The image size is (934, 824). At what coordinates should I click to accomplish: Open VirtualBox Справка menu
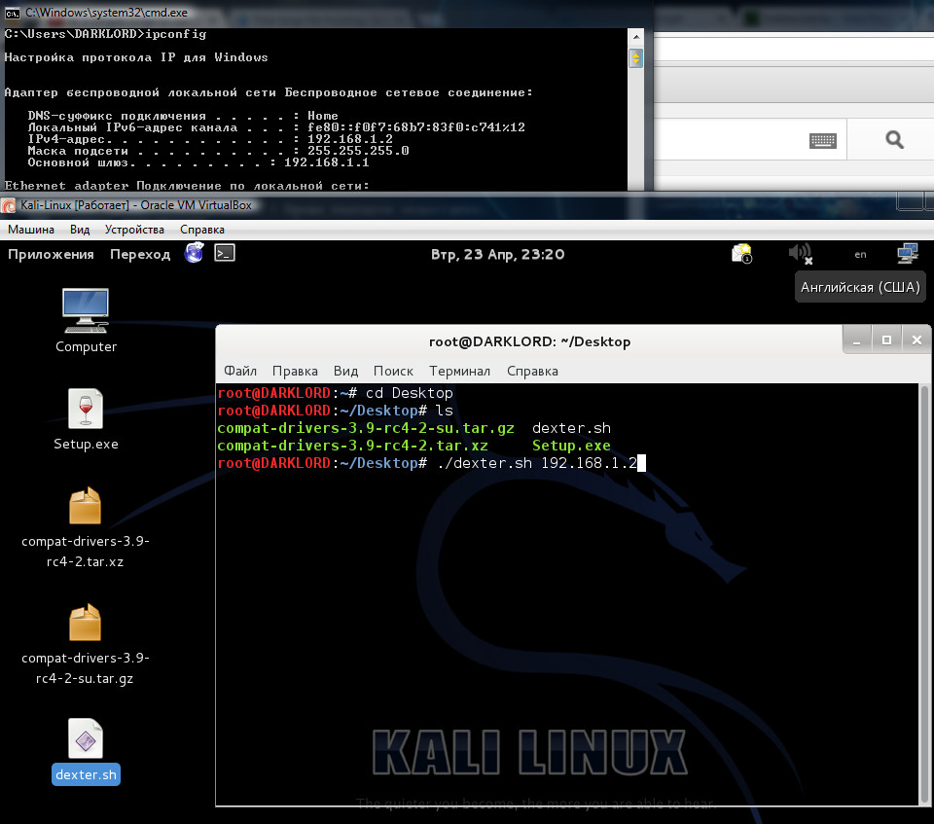pyautogui.click(x=202, y=230)
